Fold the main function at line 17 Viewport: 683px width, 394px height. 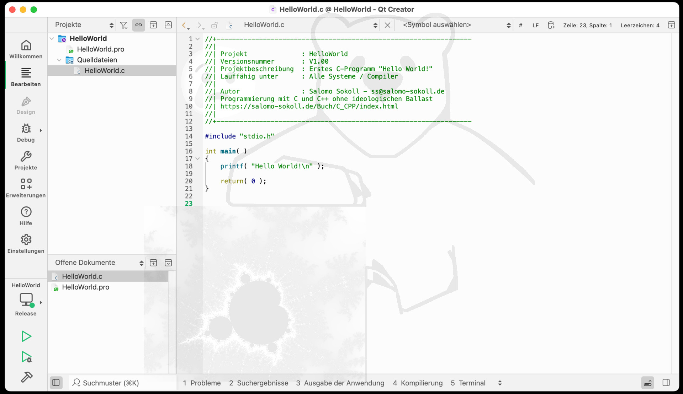coord(198,158)
